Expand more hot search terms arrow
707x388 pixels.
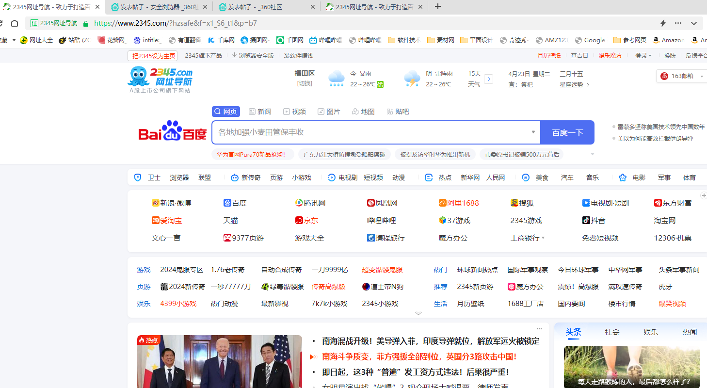click(592, 154)
